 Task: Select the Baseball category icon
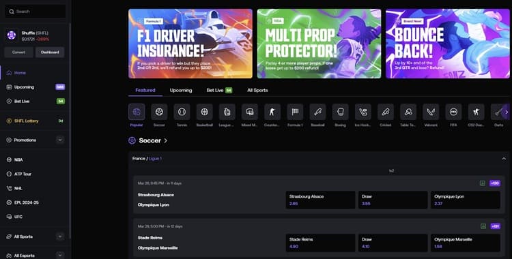[317, 112]
